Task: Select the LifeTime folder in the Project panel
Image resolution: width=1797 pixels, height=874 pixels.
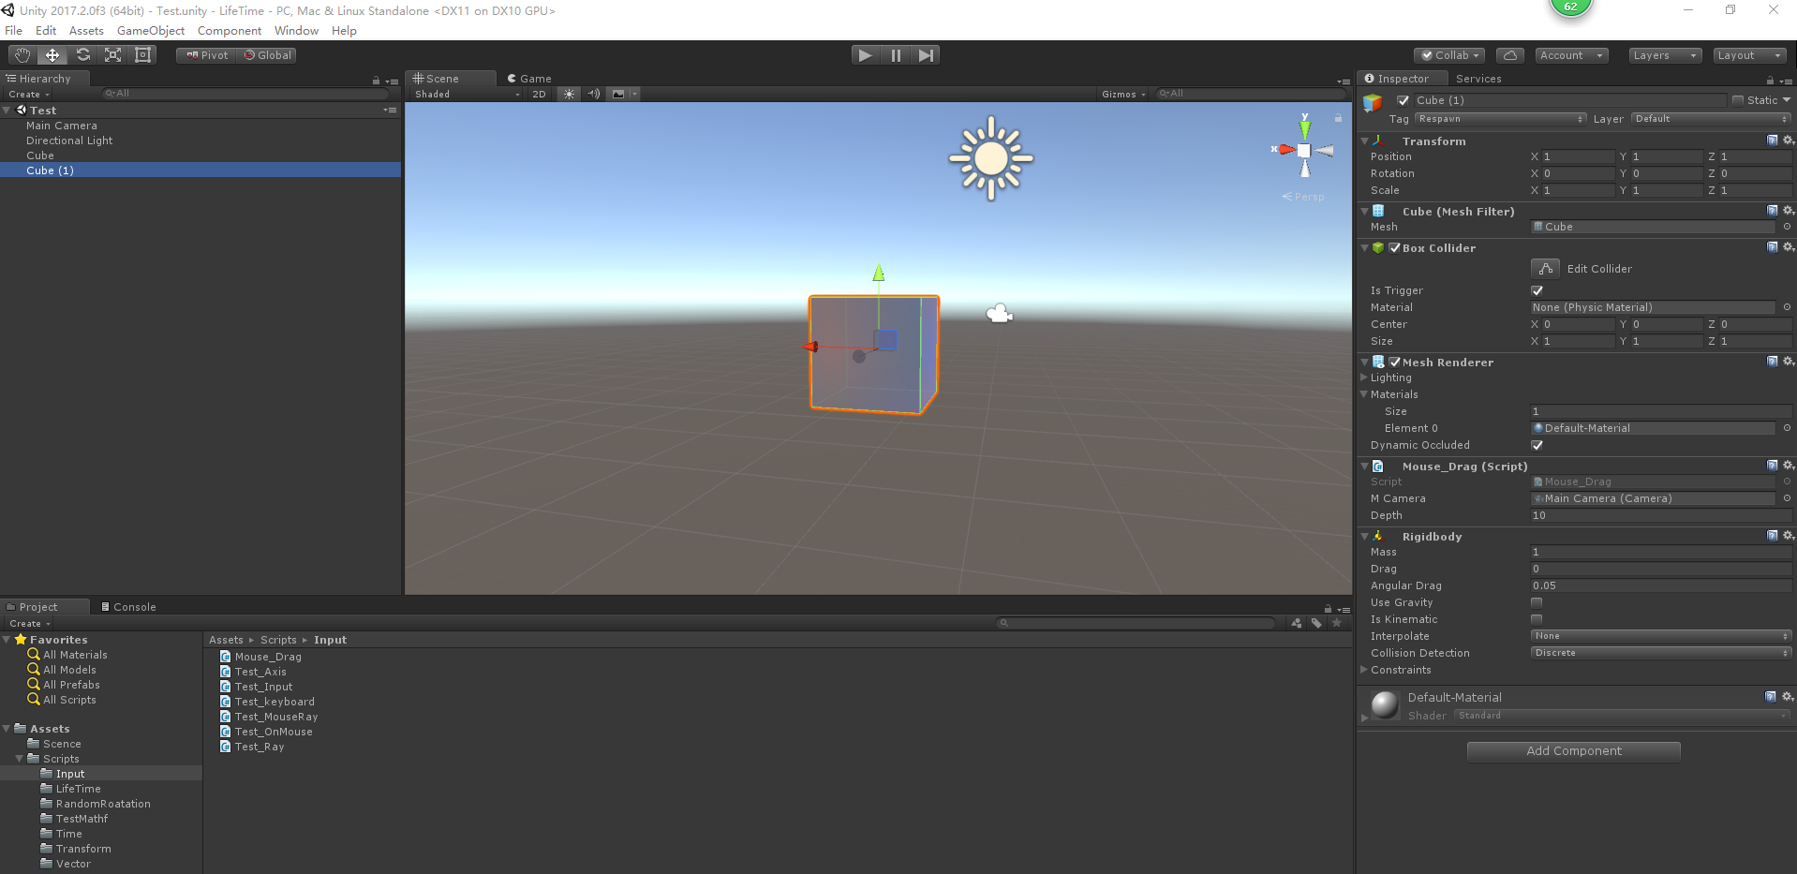Action: coord(78,788)
